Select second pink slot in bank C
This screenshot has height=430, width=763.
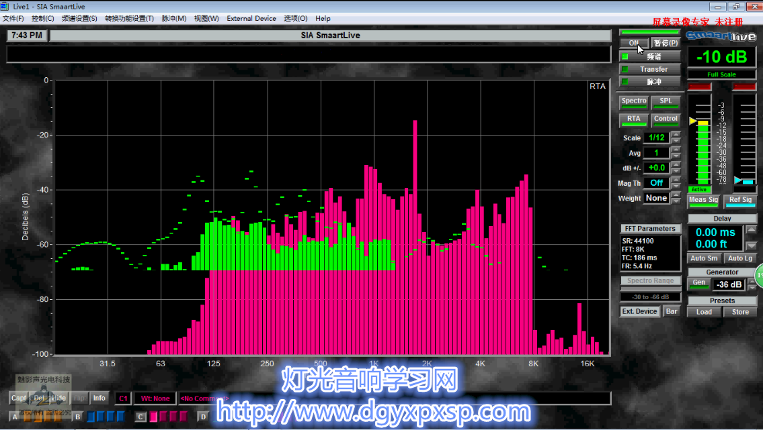pyautogui.click(x=163, y=417)
